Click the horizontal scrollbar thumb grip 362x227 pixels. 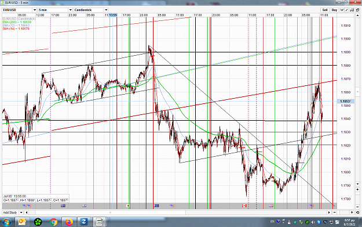111,212
